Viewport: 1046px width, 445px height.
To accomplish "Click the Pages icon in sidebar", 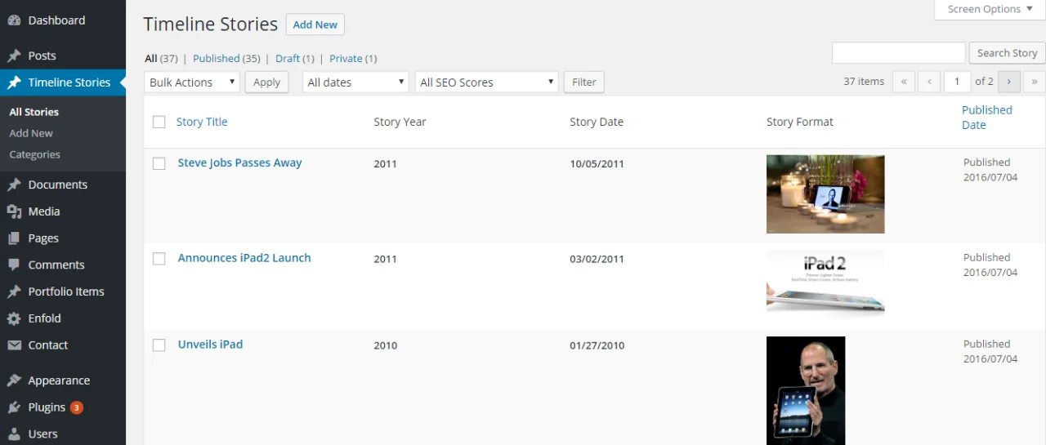I will click(14, 238).
